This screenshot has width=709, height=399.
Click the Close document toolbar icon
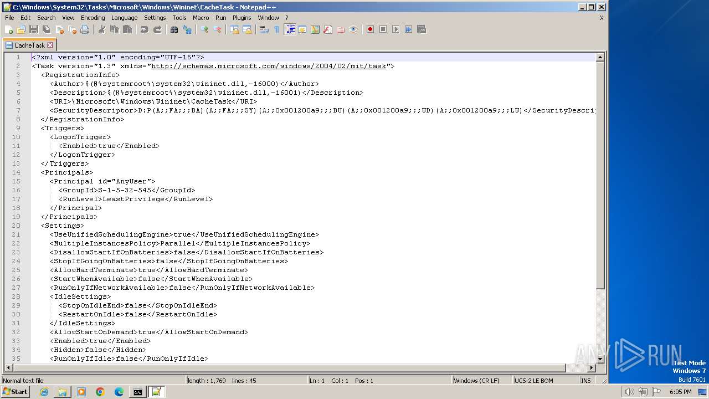[59, 29]
